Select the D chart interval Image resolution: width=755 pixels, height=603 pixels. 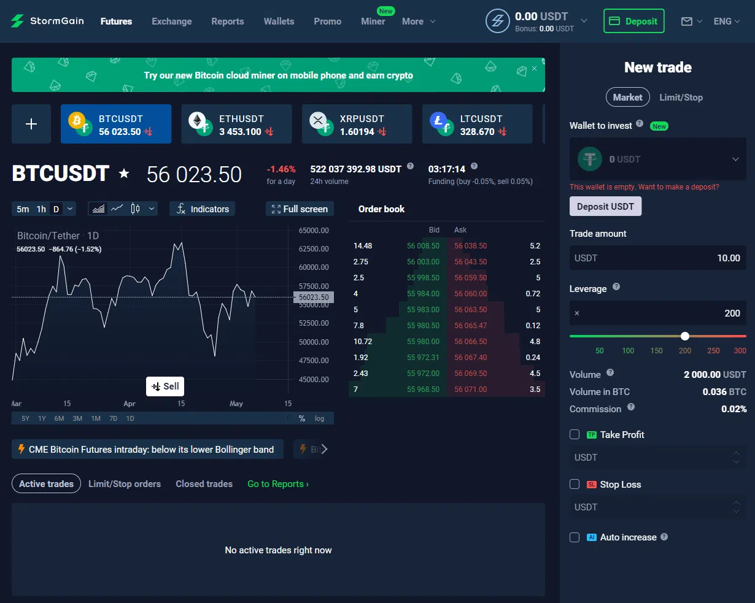pos(56,209)
